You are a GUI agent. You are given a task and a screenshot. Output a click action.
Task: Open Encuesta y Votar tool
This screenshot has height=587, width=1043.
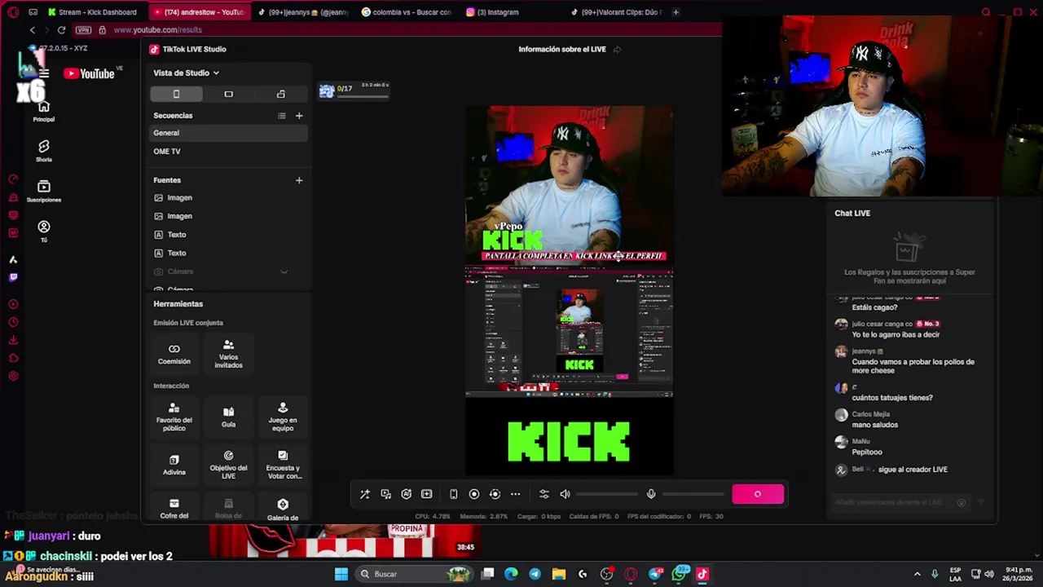coord(283,465)
